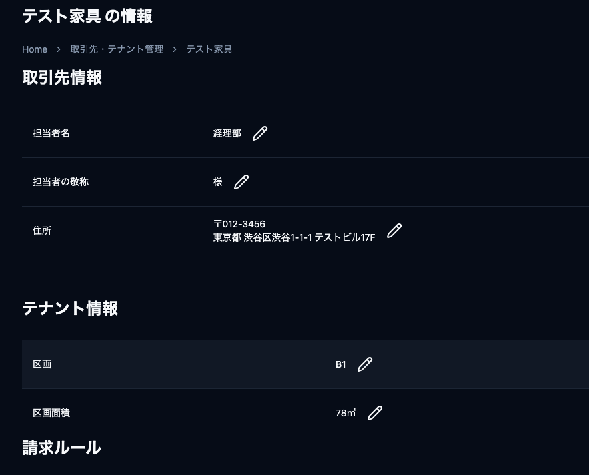Click the テナント情報 section heading

[x=70, y=308]
